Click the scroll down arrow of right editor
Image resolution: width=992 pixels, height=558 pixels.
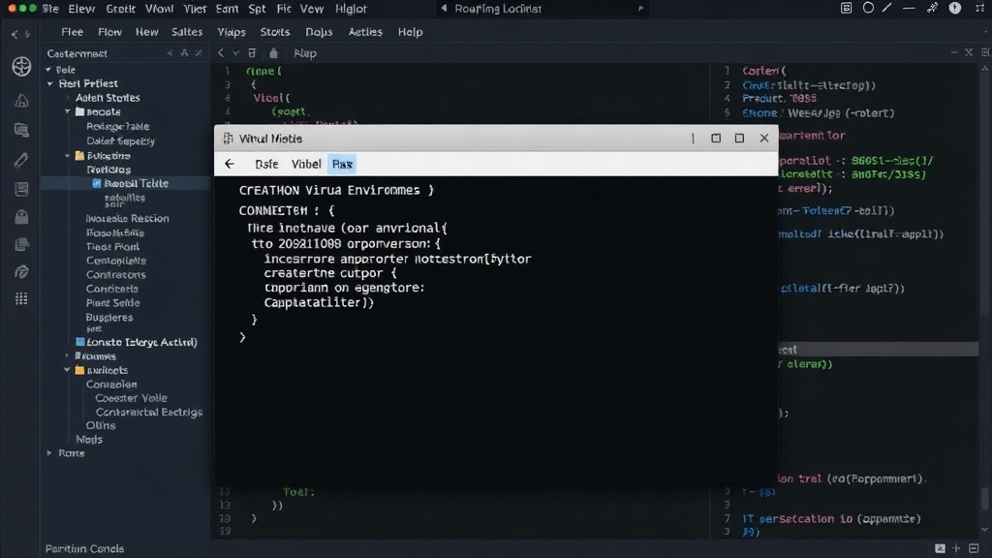tap(985, 530)
